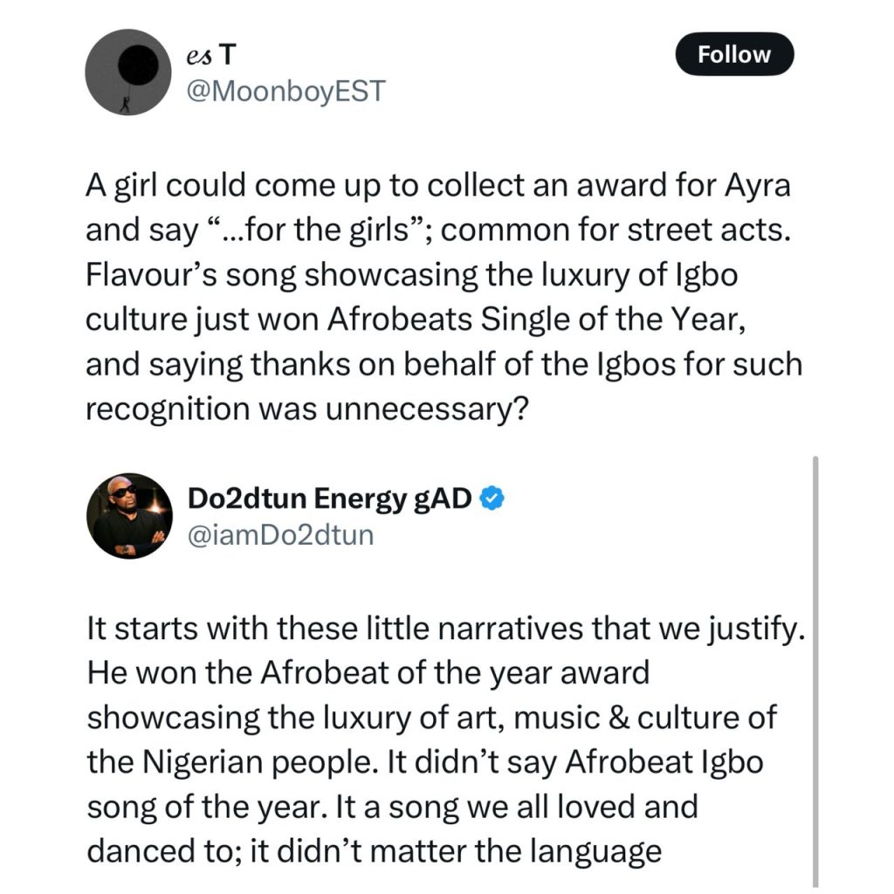The height and width of the screenshot is (894, 894).
Task: Open the @MoonboyEST handle link
Action: click(285, 91)
